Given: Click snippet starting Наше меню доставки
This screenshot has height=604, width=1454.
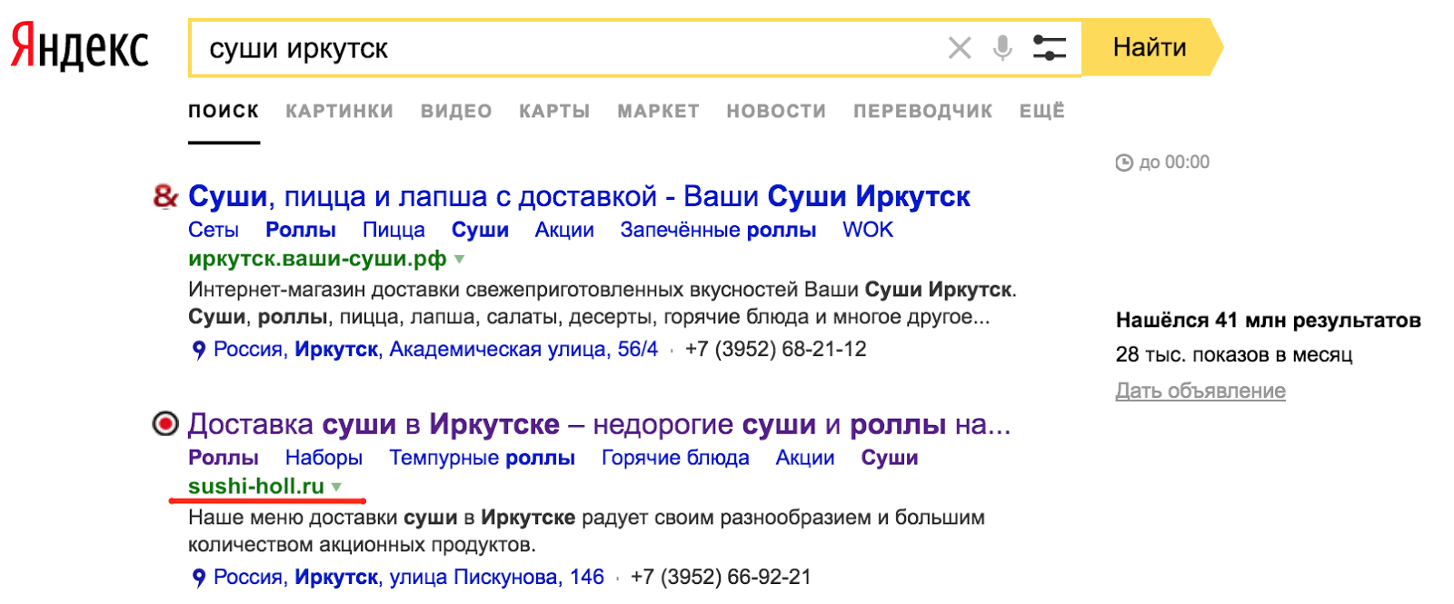Looking at the screenshot, I should (x=586, y=531).
